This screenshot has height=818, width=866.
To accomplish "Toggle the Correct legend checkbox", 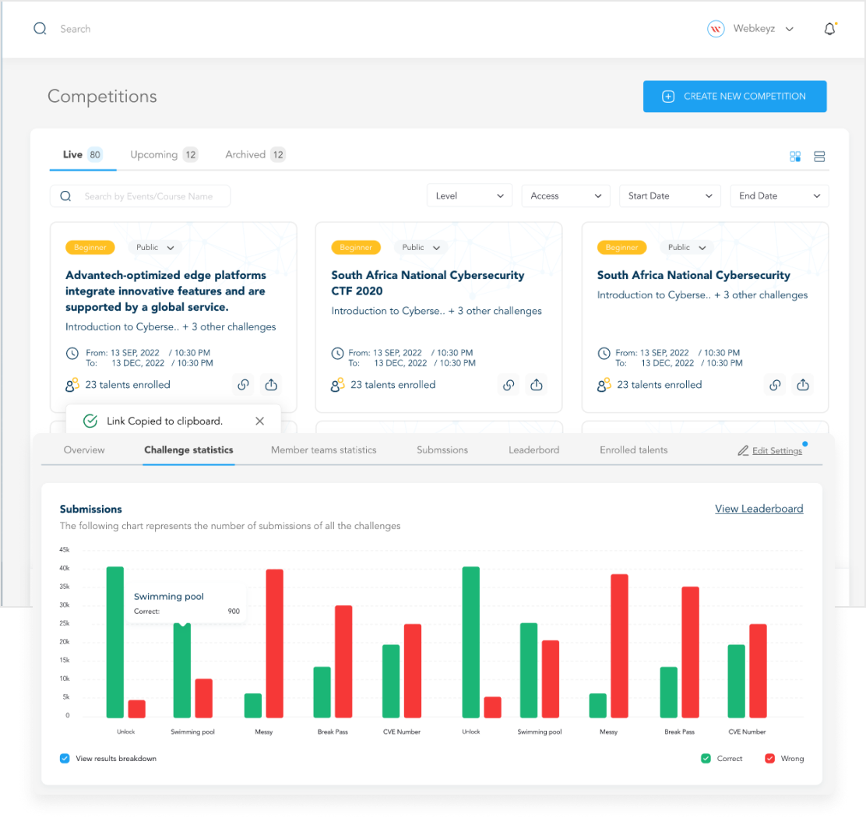I will pos(706,758).
